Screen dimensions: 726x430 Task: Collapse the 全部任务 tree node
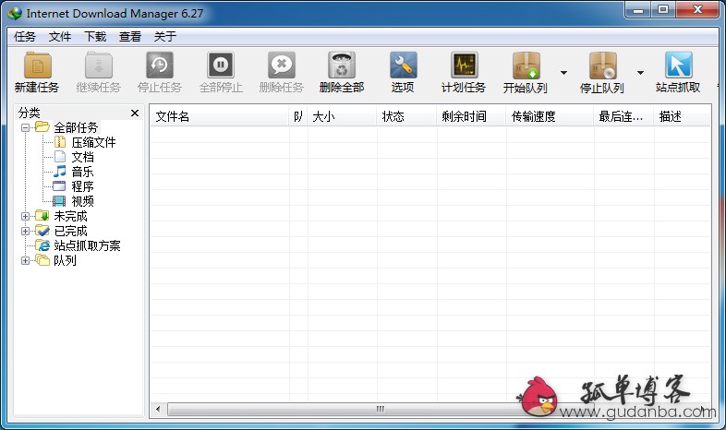[26, 127]
